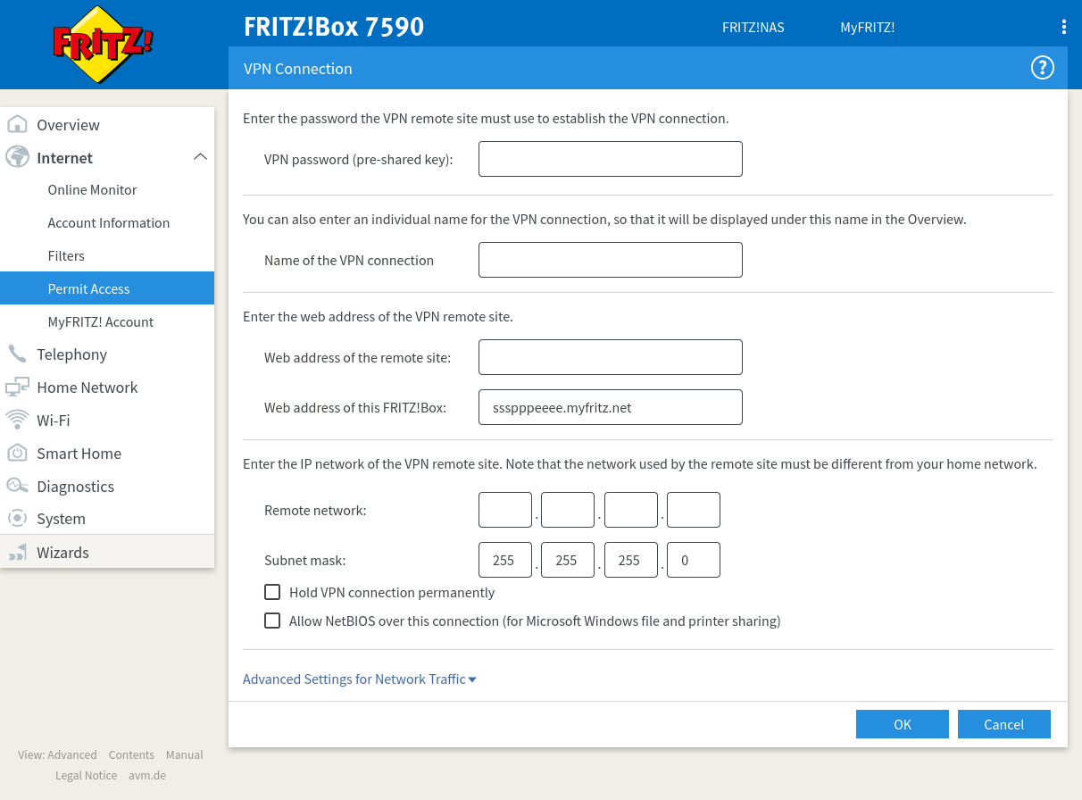Screen dimensions: 1082x800
Task: Open the FRITZ!NAS link
Action: (753, 28)
